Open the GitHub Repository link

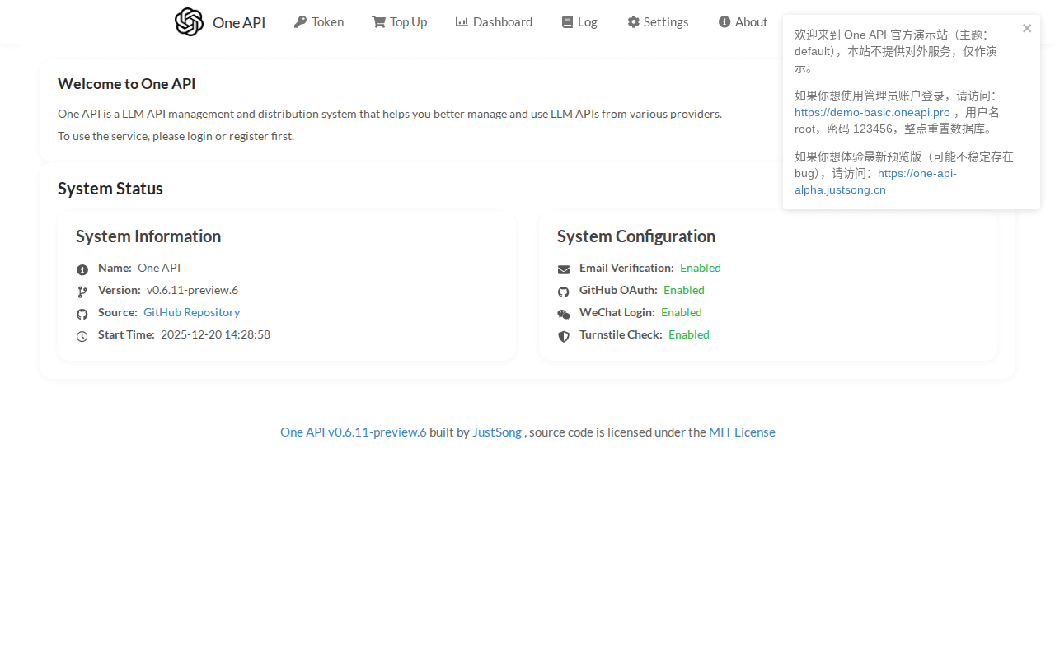pos(191,312)
